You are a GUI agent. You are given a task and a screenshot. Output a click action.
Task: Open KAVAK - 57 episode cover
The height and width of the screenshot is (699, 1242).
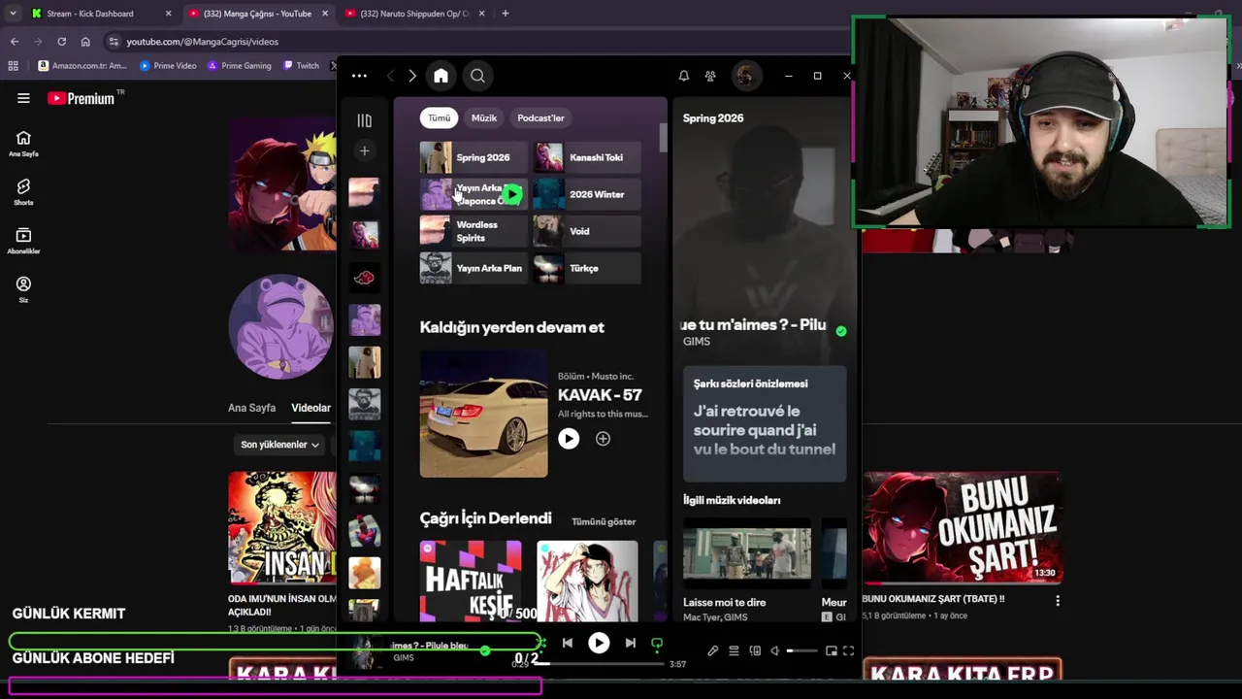click(x=483, y=414)
